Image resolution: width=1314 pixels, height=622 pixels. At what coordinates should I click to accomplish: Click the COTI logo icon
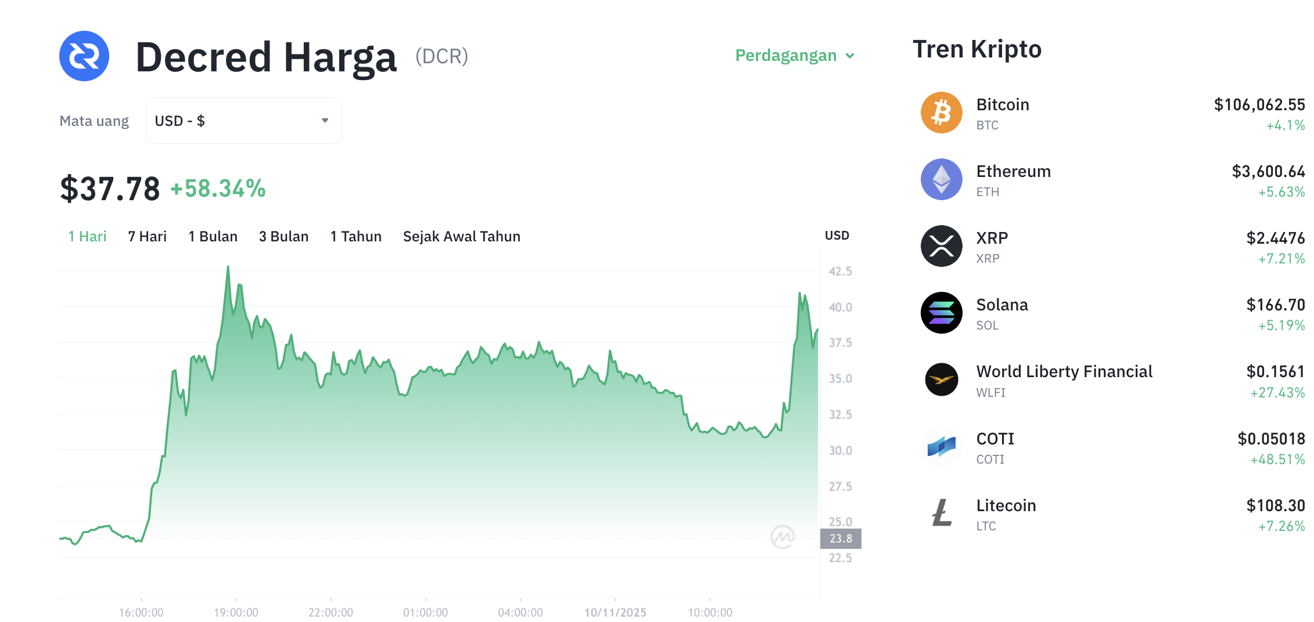941,447
